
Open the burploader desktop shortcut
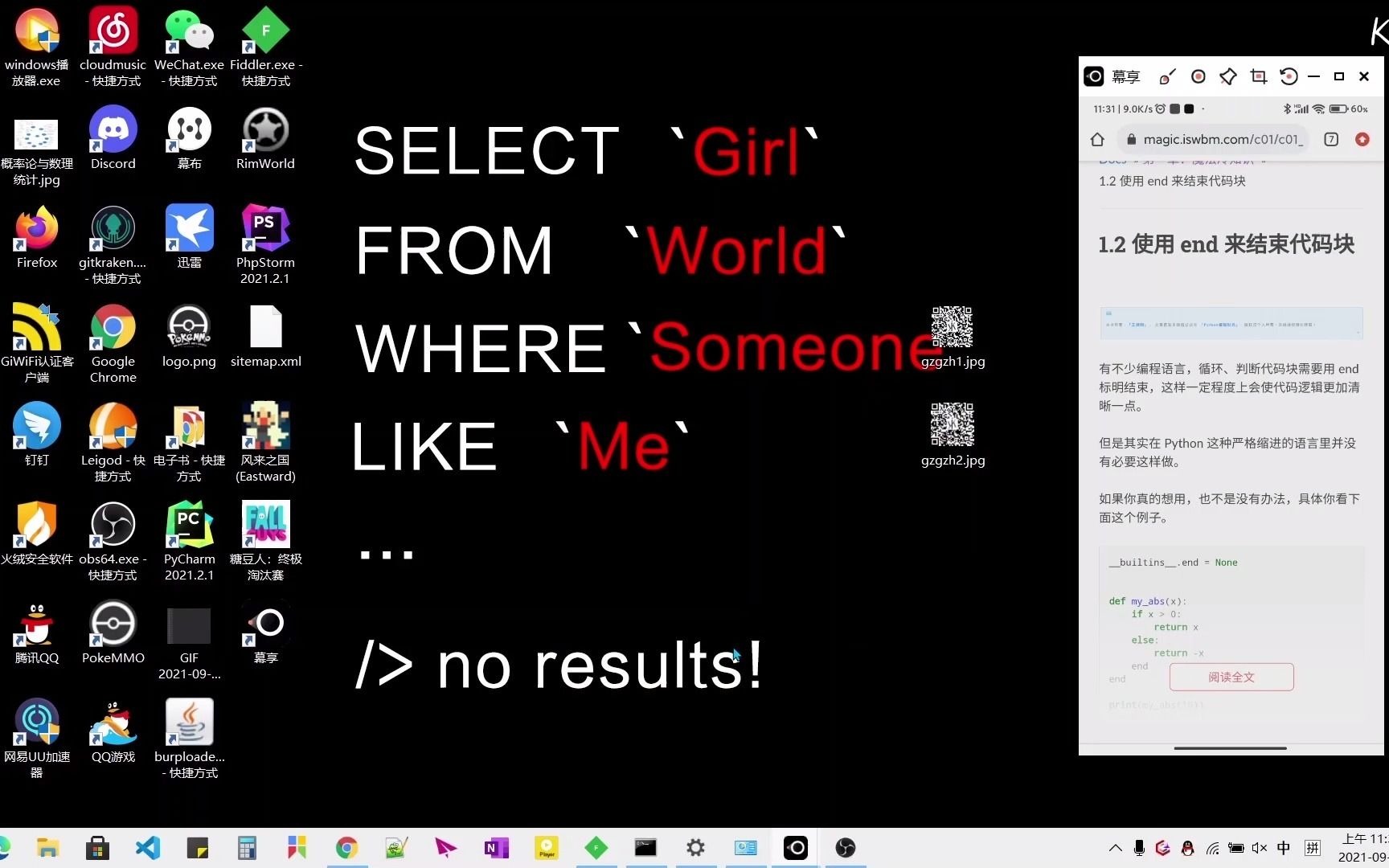[189, 739]
